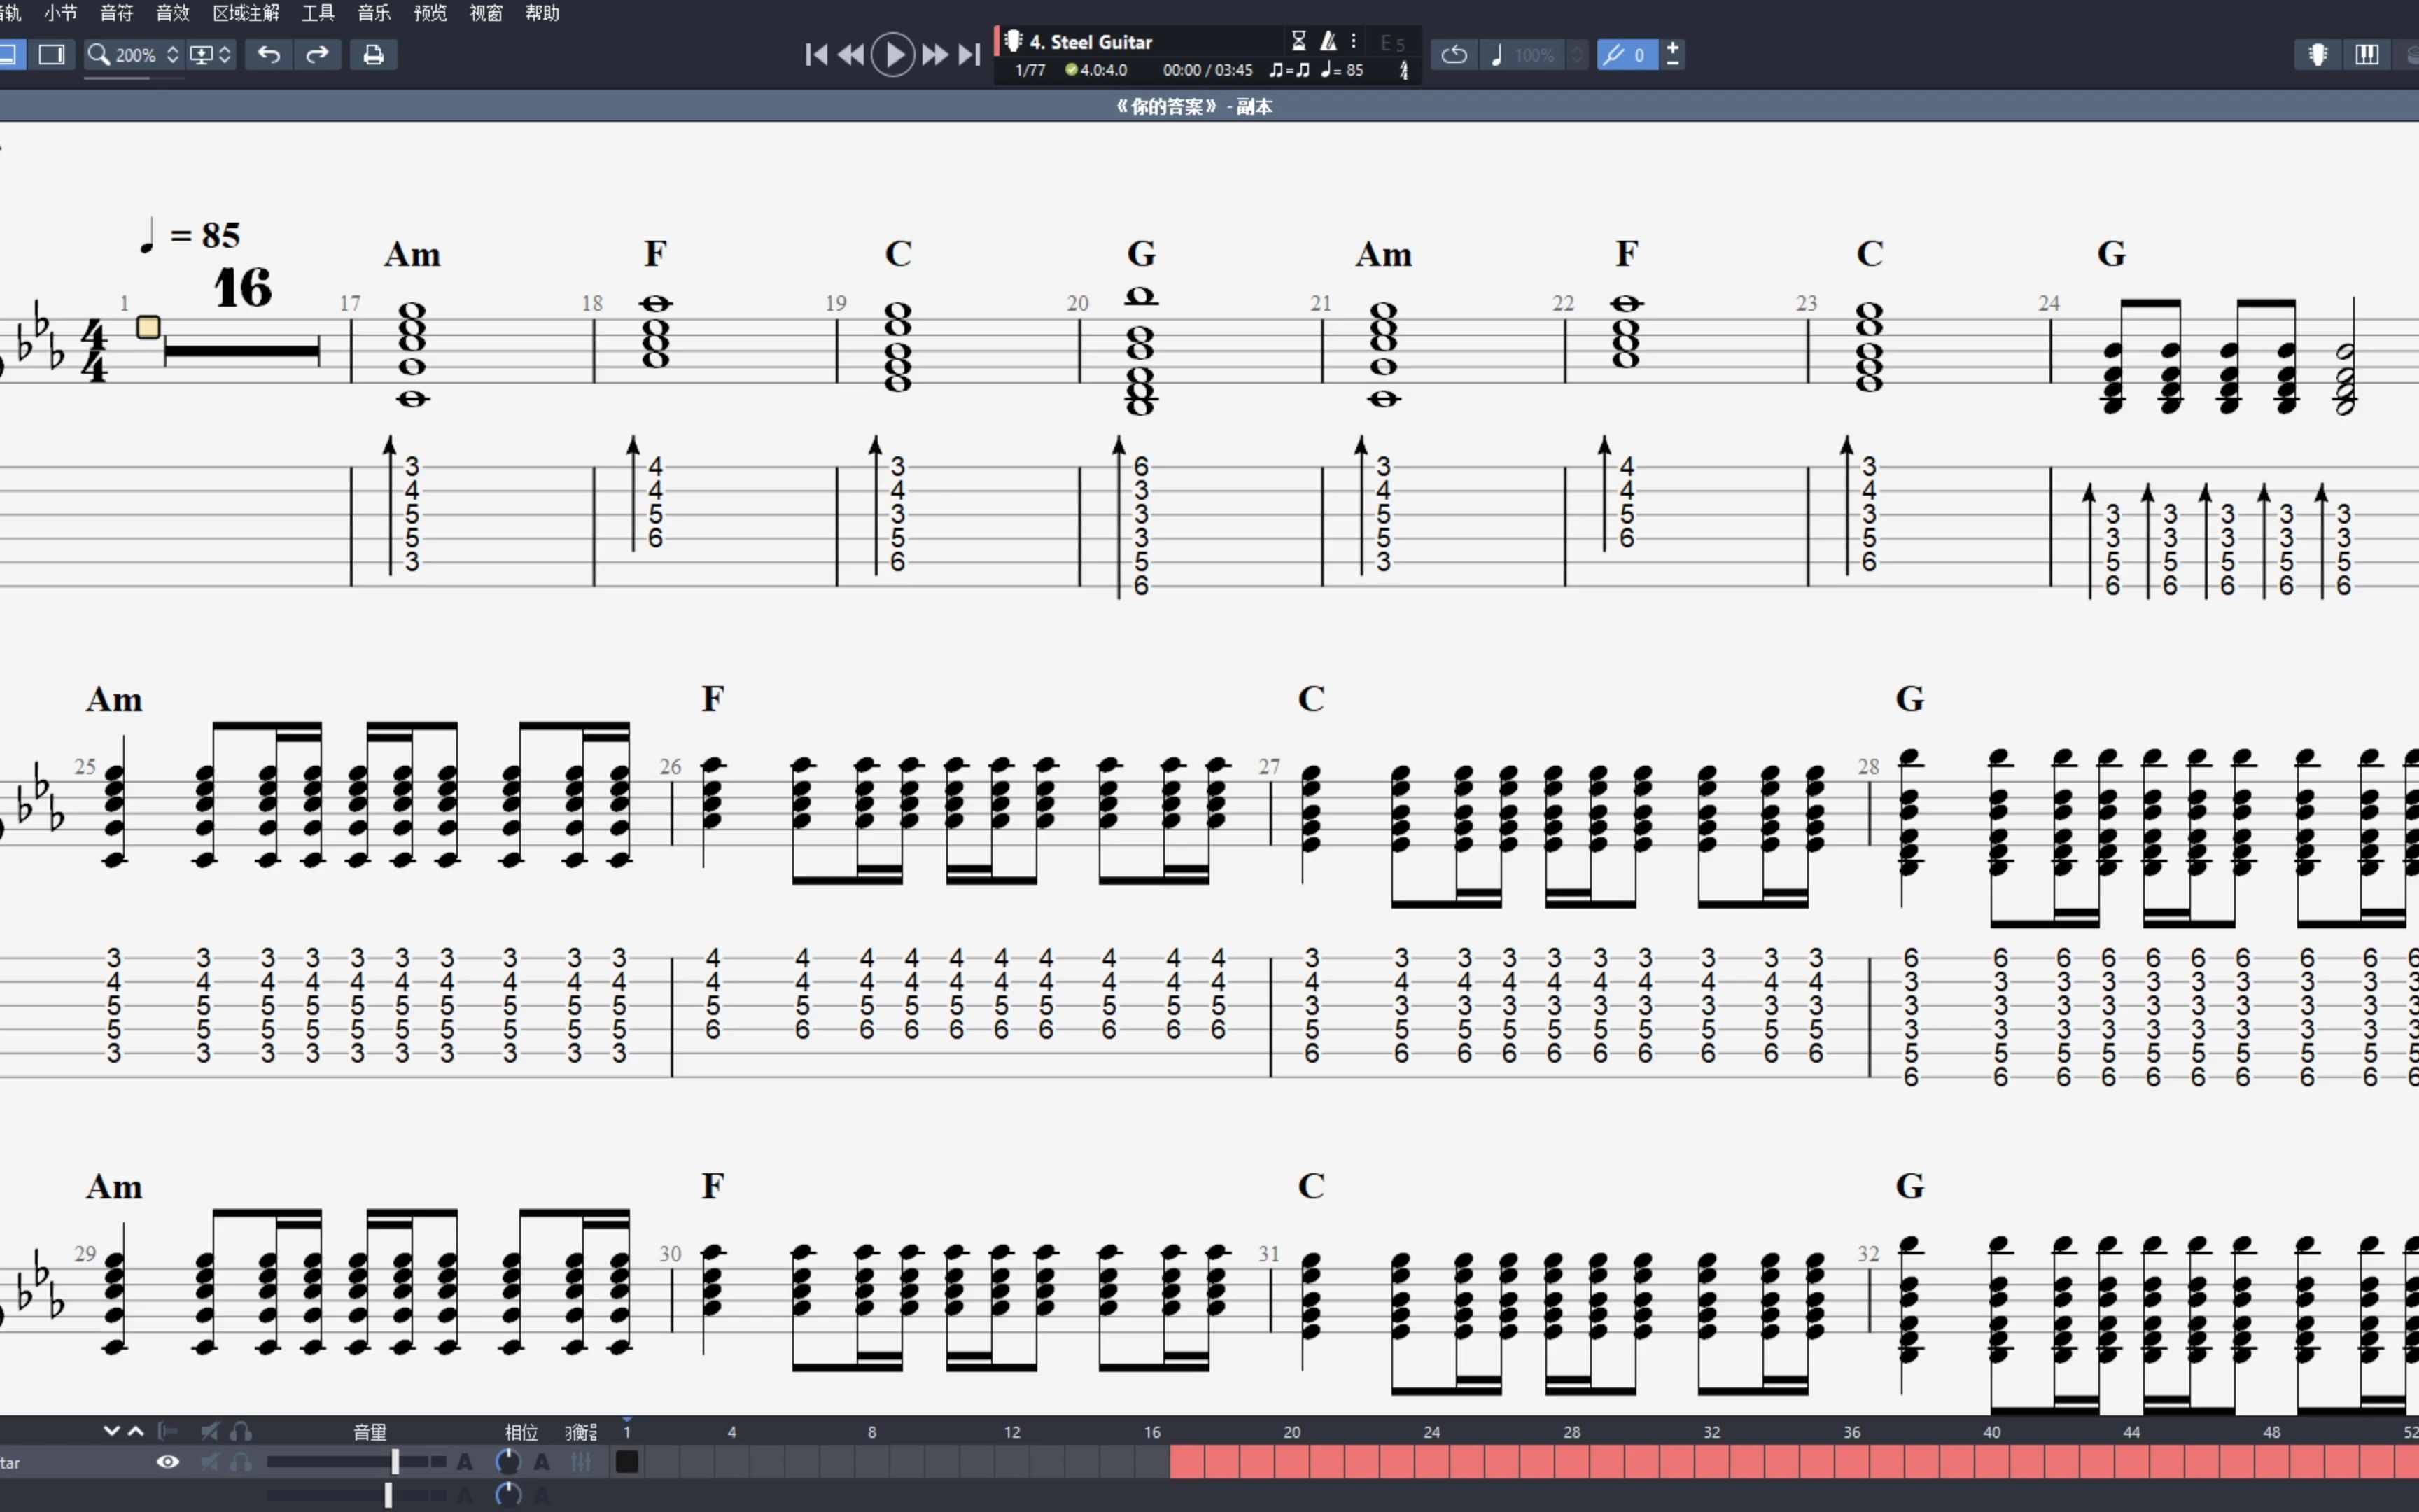Enable loop playback button
Viewport: 2419px width, 1512px height.
(x=1454, y=55)
